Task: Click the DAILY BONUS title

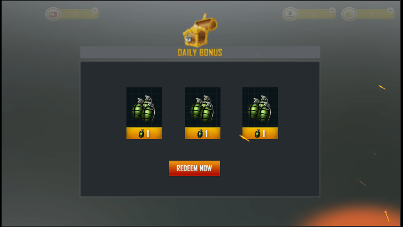Action: [200, 52]
